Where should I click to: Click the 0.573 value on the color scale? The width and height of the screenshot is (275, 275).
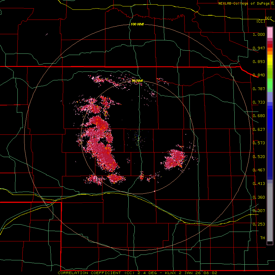coord(259,143)
